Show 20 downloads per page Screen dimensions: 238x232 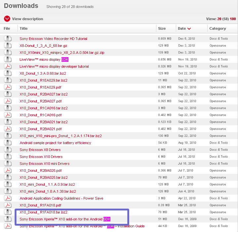tap(219, 19)
